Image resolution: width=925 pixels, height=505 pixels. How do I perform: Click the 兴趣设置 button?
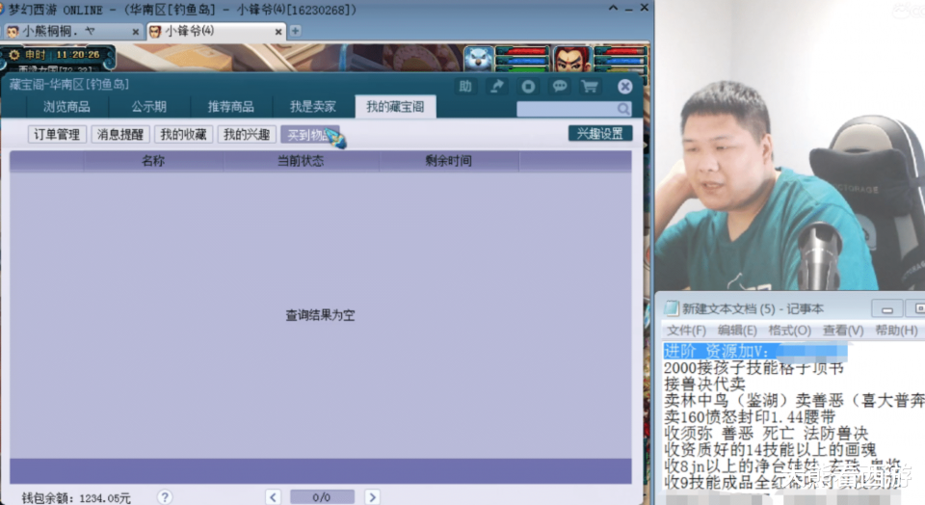600,134
